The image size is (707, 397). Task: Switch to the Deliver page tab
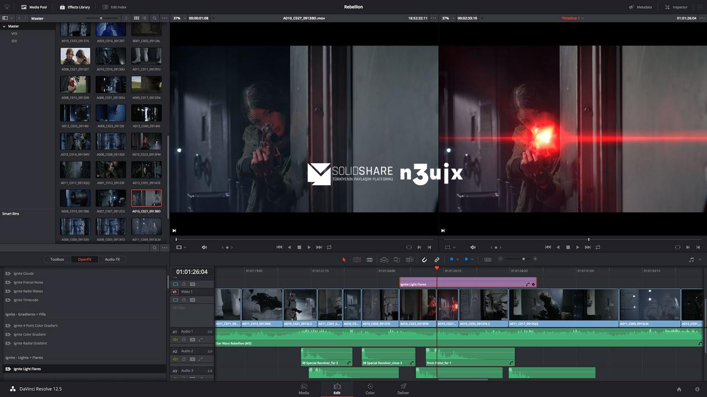[403, 389]
